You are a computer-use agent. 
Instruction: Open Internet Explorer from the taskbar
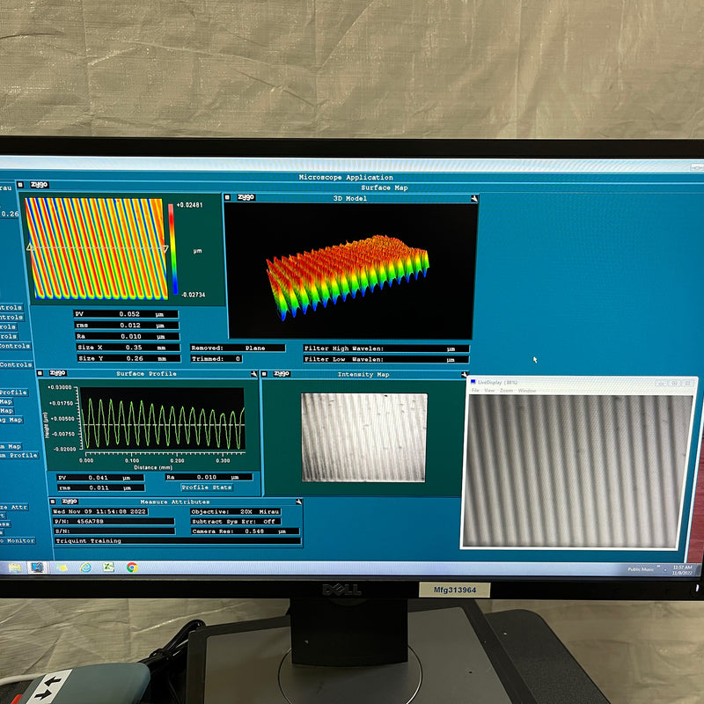pos(85,568)
